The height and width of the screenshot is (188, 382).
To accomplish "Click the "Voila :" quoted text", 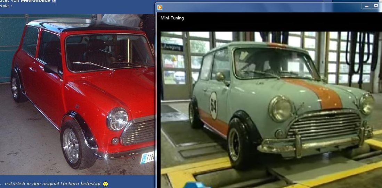I will point(6,6).
